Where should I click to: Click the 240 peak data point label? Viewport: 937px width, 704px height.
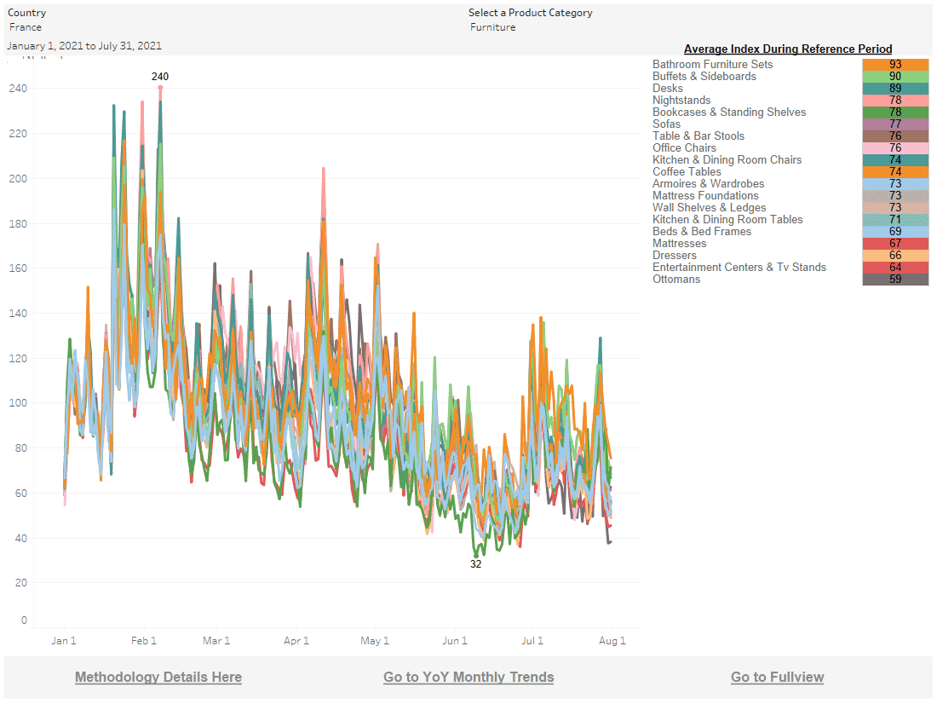point(160,77)
